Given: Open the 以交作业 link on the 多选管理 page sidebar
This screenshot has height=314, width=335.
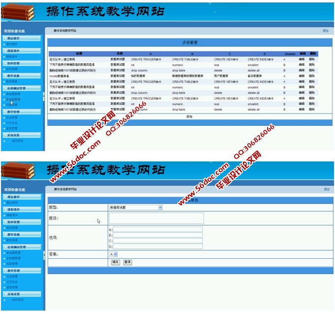Looking at the screenshot, I should tap(12, 123).
